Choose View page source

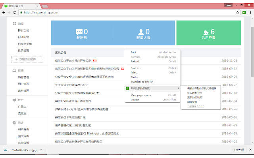(x=141, y=95)
